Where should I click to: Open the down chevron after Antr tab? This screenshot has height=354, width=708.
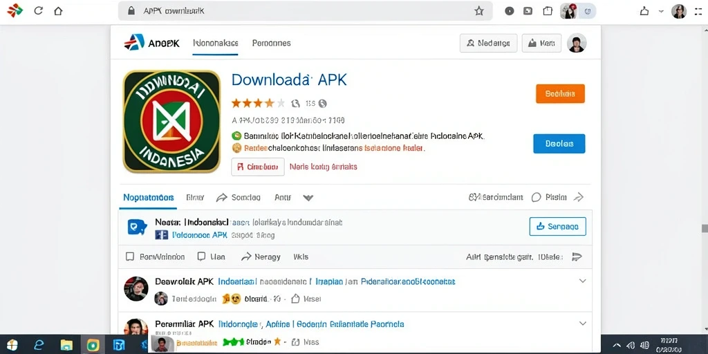click(x=308, y=198)
